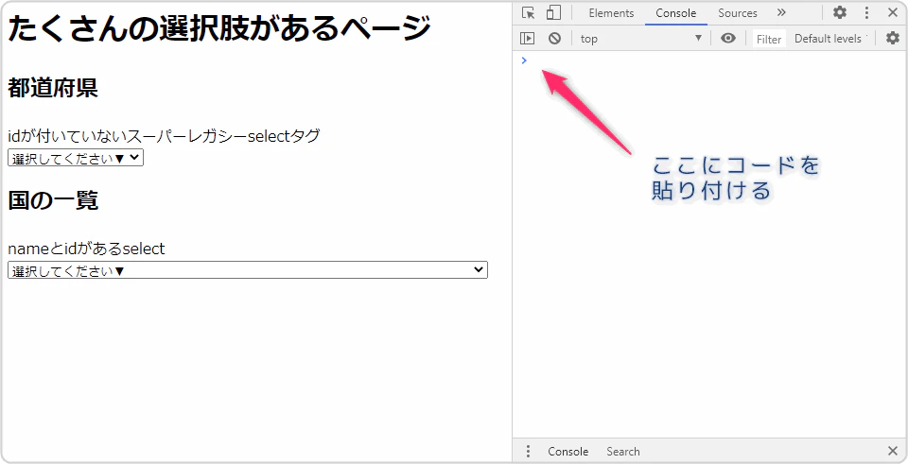
Task: Click the 国の一覧 heading
Action: click(53, 200)
